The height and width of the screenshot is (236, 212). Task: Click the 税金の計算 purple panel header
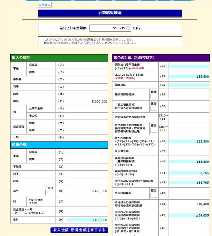pyautogui.click(x=161, y=58)
